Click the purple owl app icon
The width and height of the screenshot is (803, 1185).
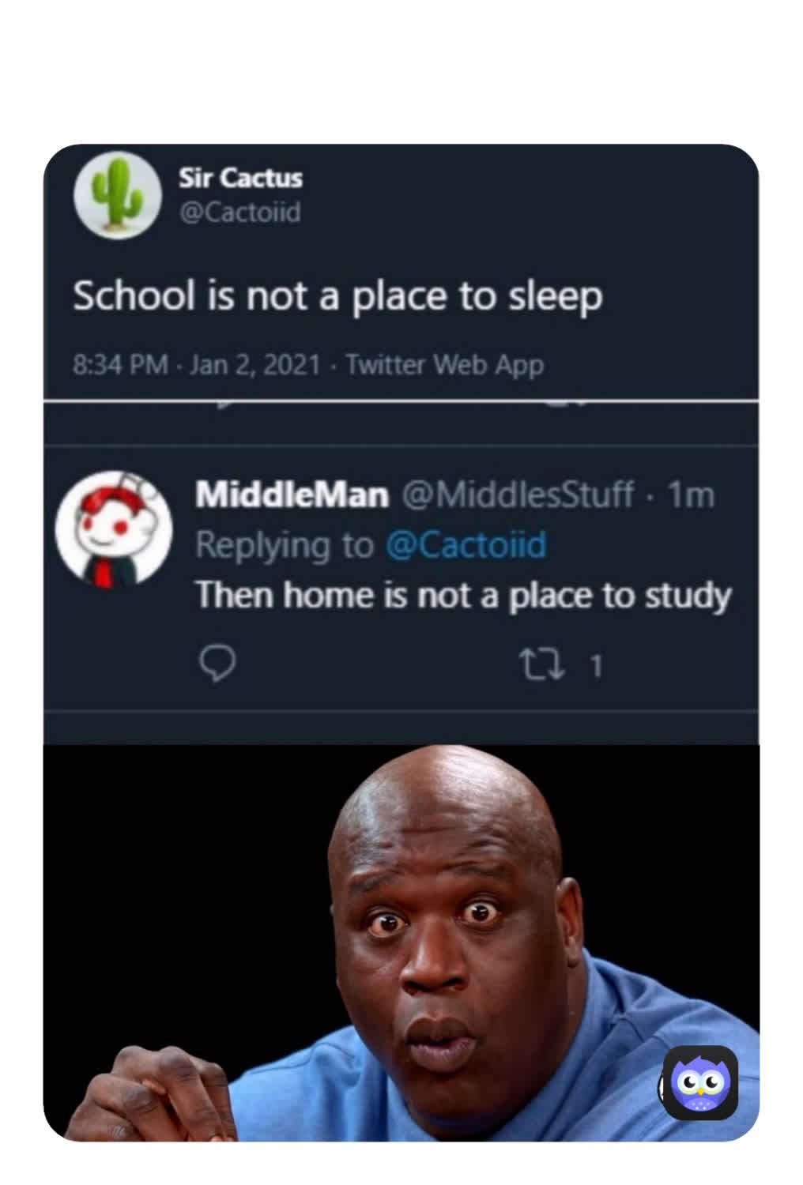700,1083
